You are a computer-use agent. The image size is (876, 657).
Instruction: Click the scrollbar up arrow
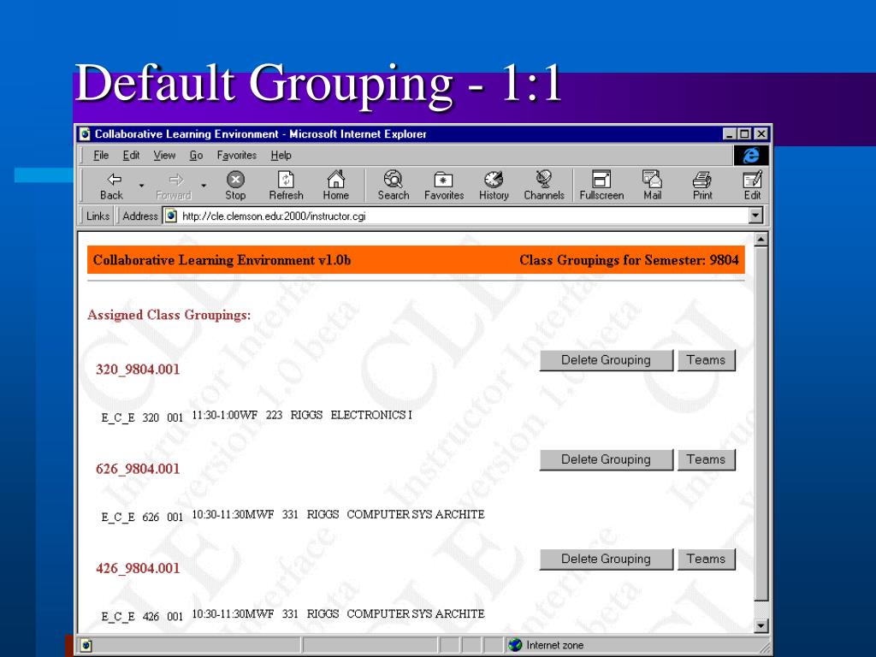(x=761, y=240)
